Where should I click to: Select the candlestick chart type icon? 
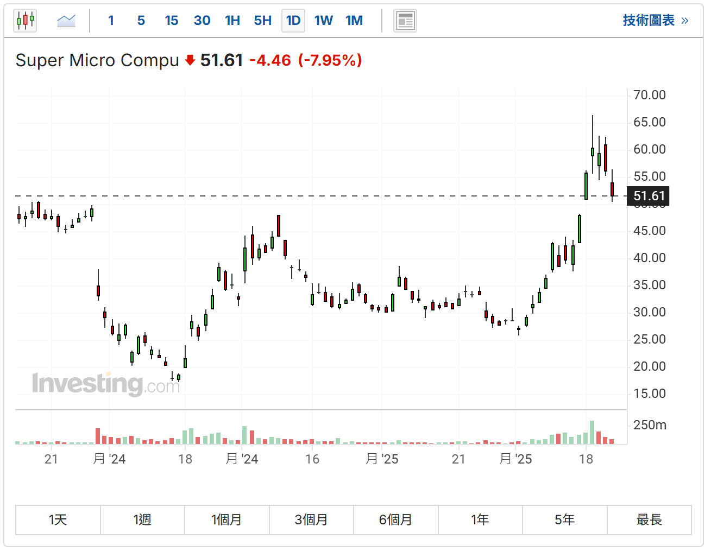pos(25,21)
